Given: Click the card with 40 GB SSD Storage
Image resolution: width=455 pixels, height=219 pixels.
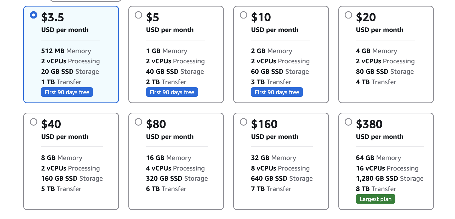Looking at the screenshot, I should tap(176, 55).
